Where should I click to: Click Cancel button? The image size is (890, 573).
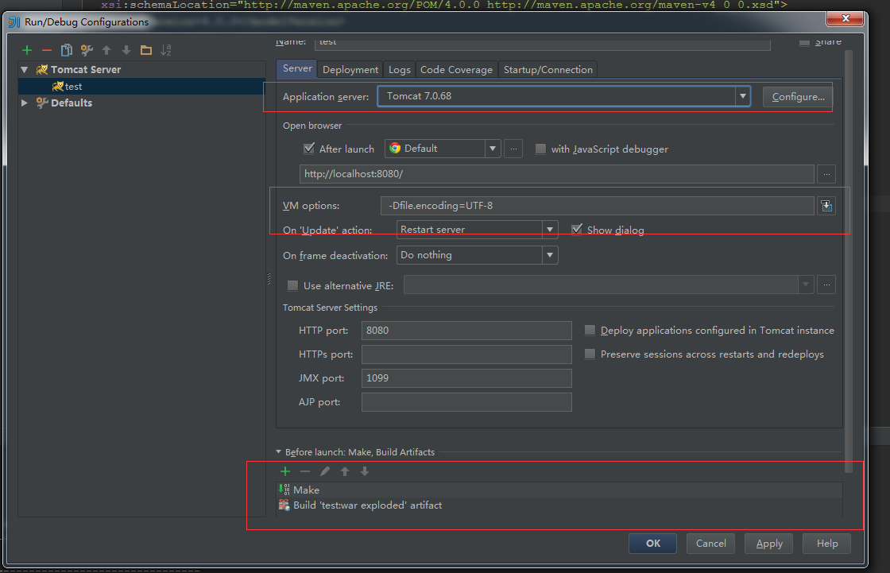710,544
